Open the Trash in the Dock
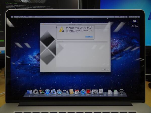 click(122, 92)
